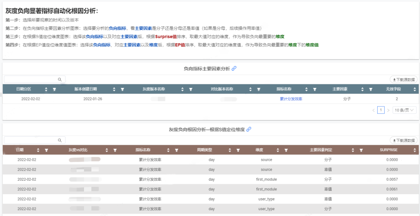
Task: Download source data for first table
Action: 404,80
